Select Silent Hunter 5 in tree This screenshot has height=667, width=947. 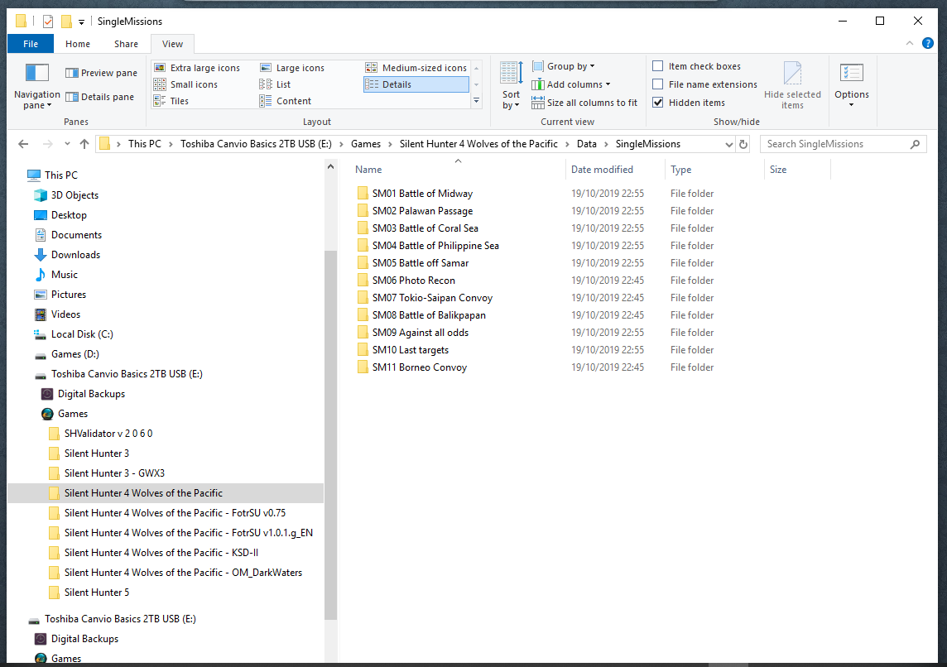97,593
